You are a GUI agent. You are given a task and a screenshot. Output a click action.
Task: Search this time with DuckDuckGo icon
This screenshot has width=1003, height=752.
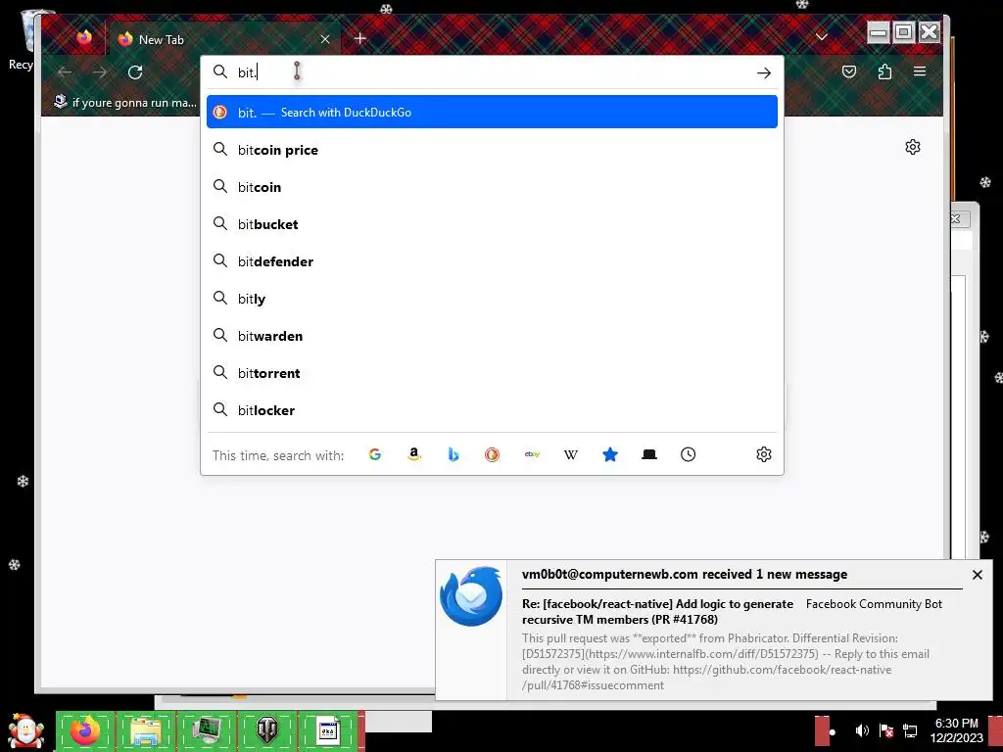click(492, 454)
